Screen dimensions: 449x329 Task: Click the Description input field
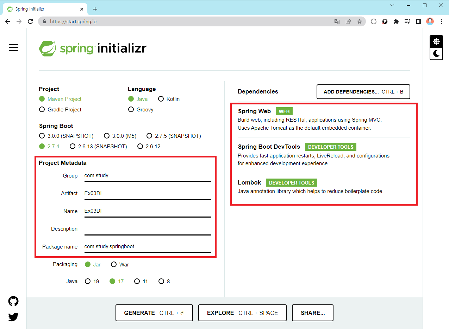coord(148,229)
